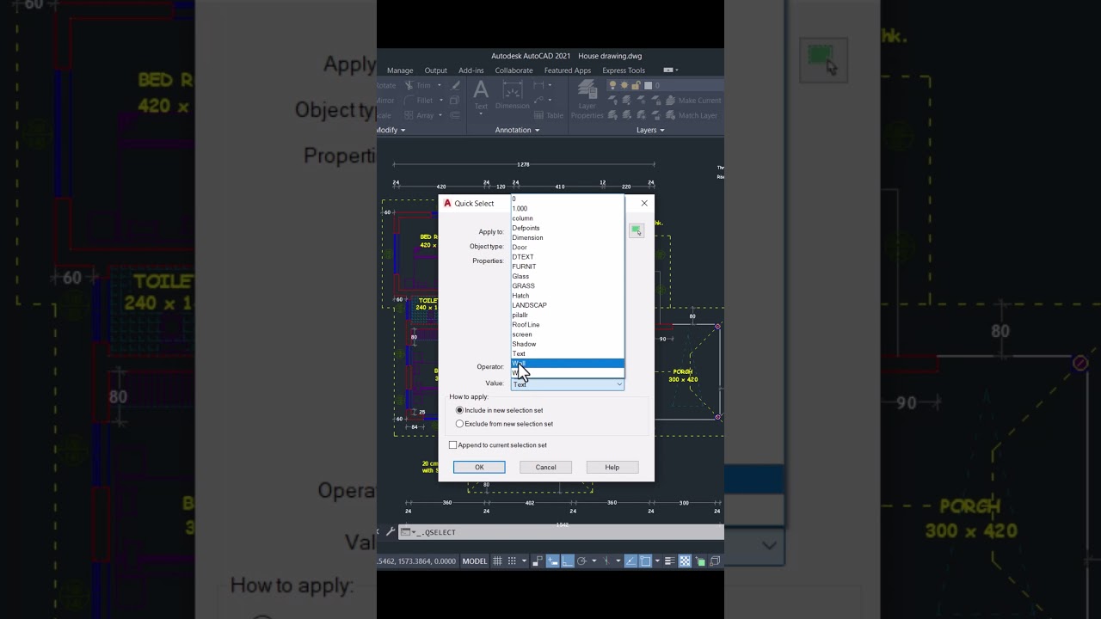The image size is (1101, 619).
Task: Select the Text annotation tool
Action: (481, 95)
